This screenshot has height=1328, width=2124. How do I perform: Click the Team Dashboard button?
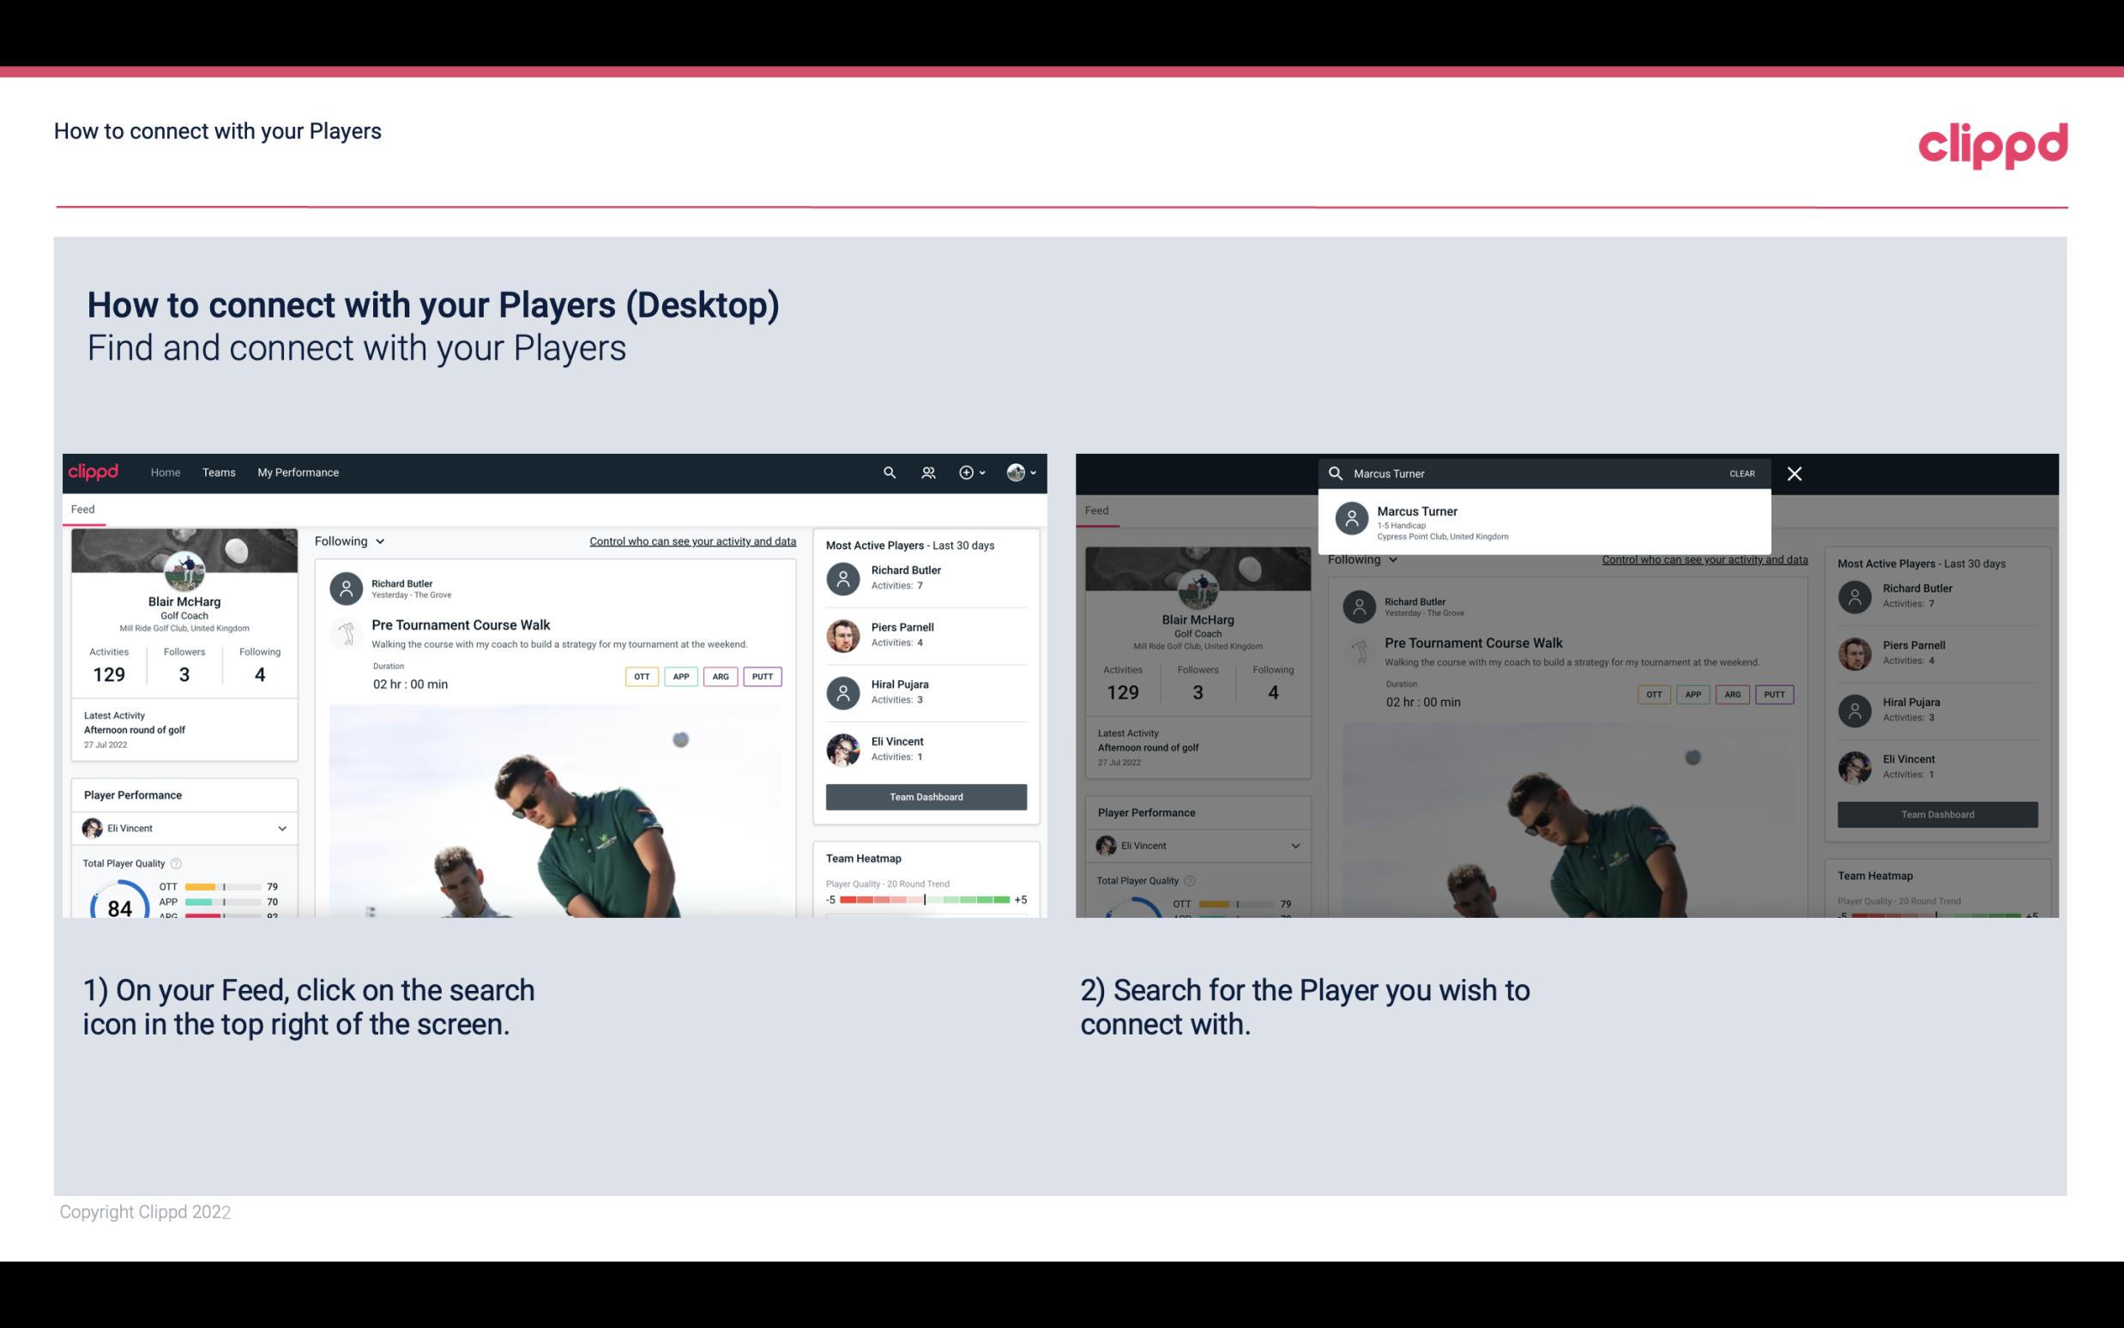pos(925,795)
